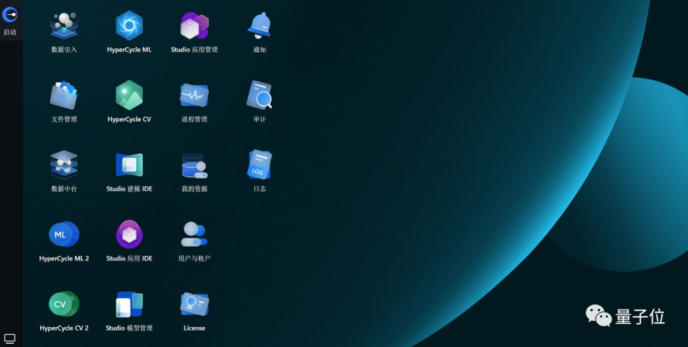Open the 审计 magnifier icon
Viewport: 688px width, 347px height.
pyautogui.click(x=259, y=94)
